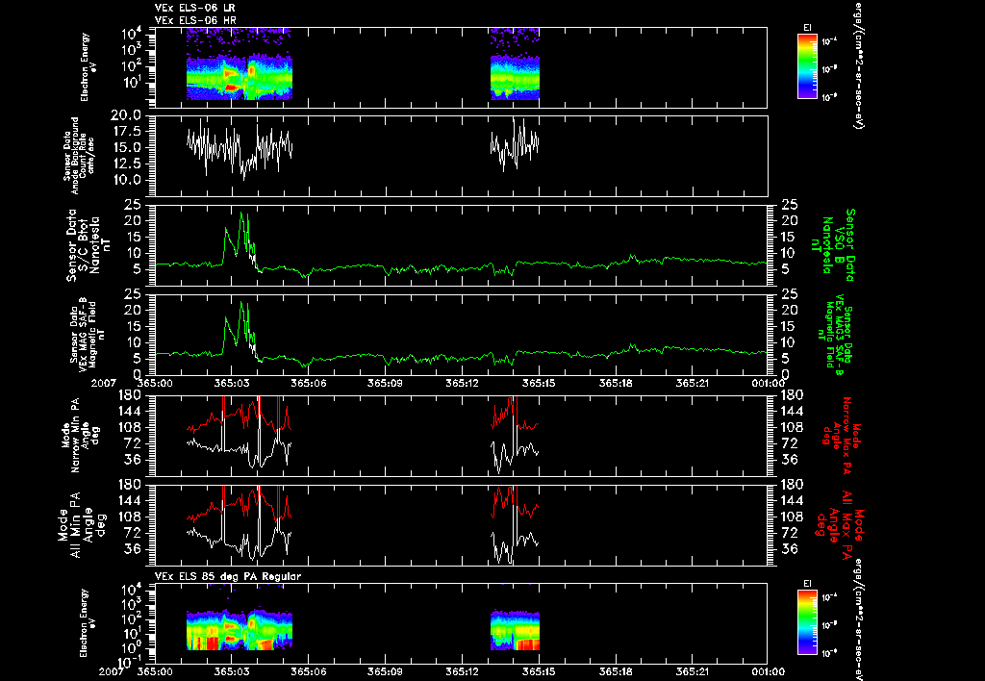Click the "VEx ELS-06 HR" title text

[x=195, y=21]
